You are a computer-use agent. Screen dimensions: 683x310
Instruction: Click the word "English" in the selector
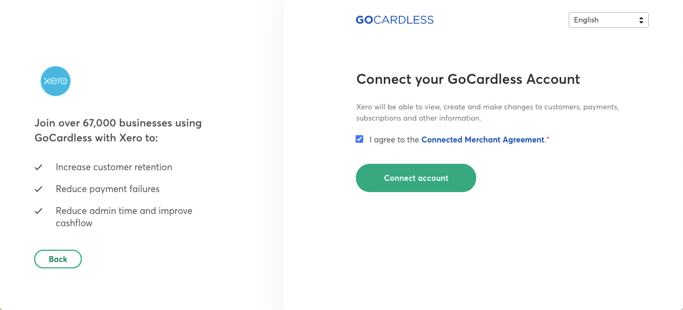586,20
